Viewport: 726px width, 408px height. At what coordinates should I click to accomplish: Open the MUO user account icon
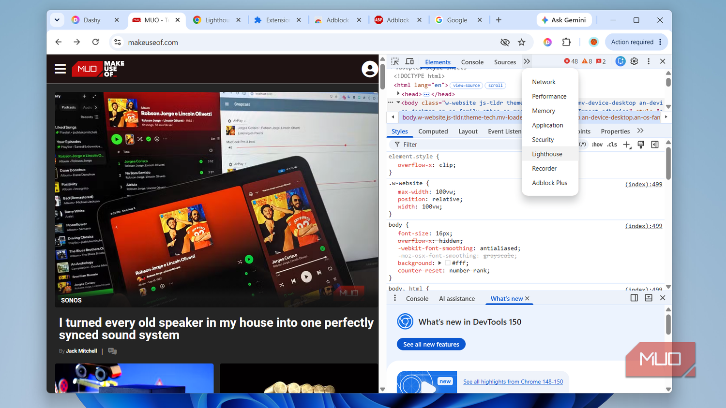pos(370,69)
